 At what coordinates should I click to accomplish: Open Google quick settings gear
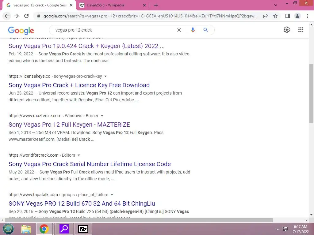click(x=287, y=30)
